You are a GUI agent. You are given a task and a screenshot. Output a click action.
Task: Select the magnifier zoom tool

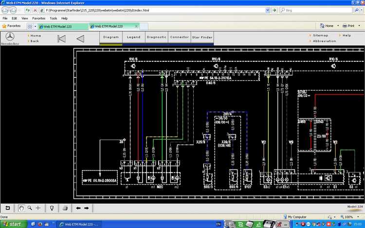(30, 208)
